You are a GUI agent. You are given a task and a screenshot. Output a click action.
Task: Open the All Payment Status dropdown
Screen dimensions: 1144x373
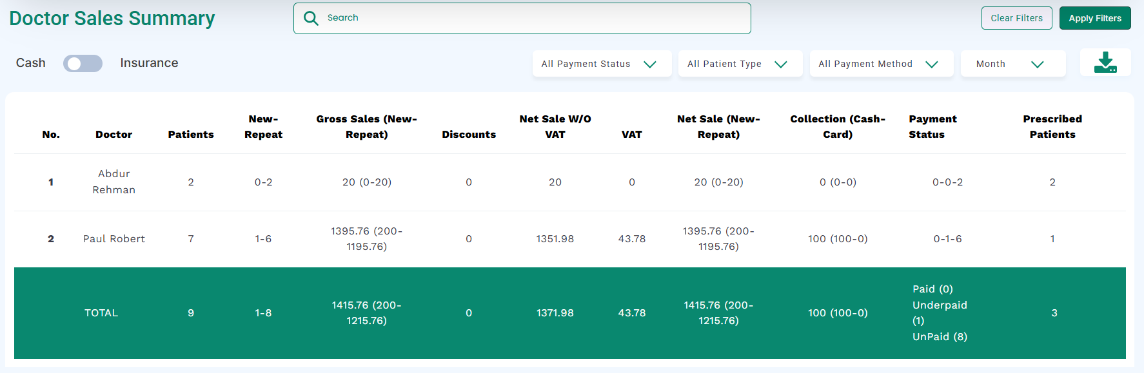[x=601, y=64]
